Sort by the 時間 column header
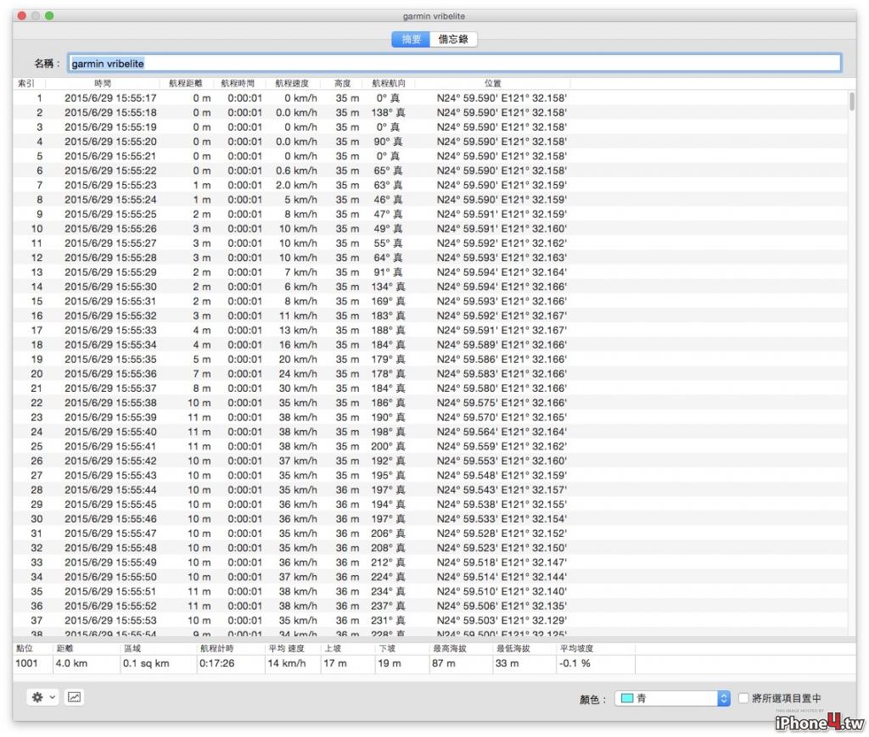The height and width of the screenshot is (737, 869). click(x=103, y=83)
